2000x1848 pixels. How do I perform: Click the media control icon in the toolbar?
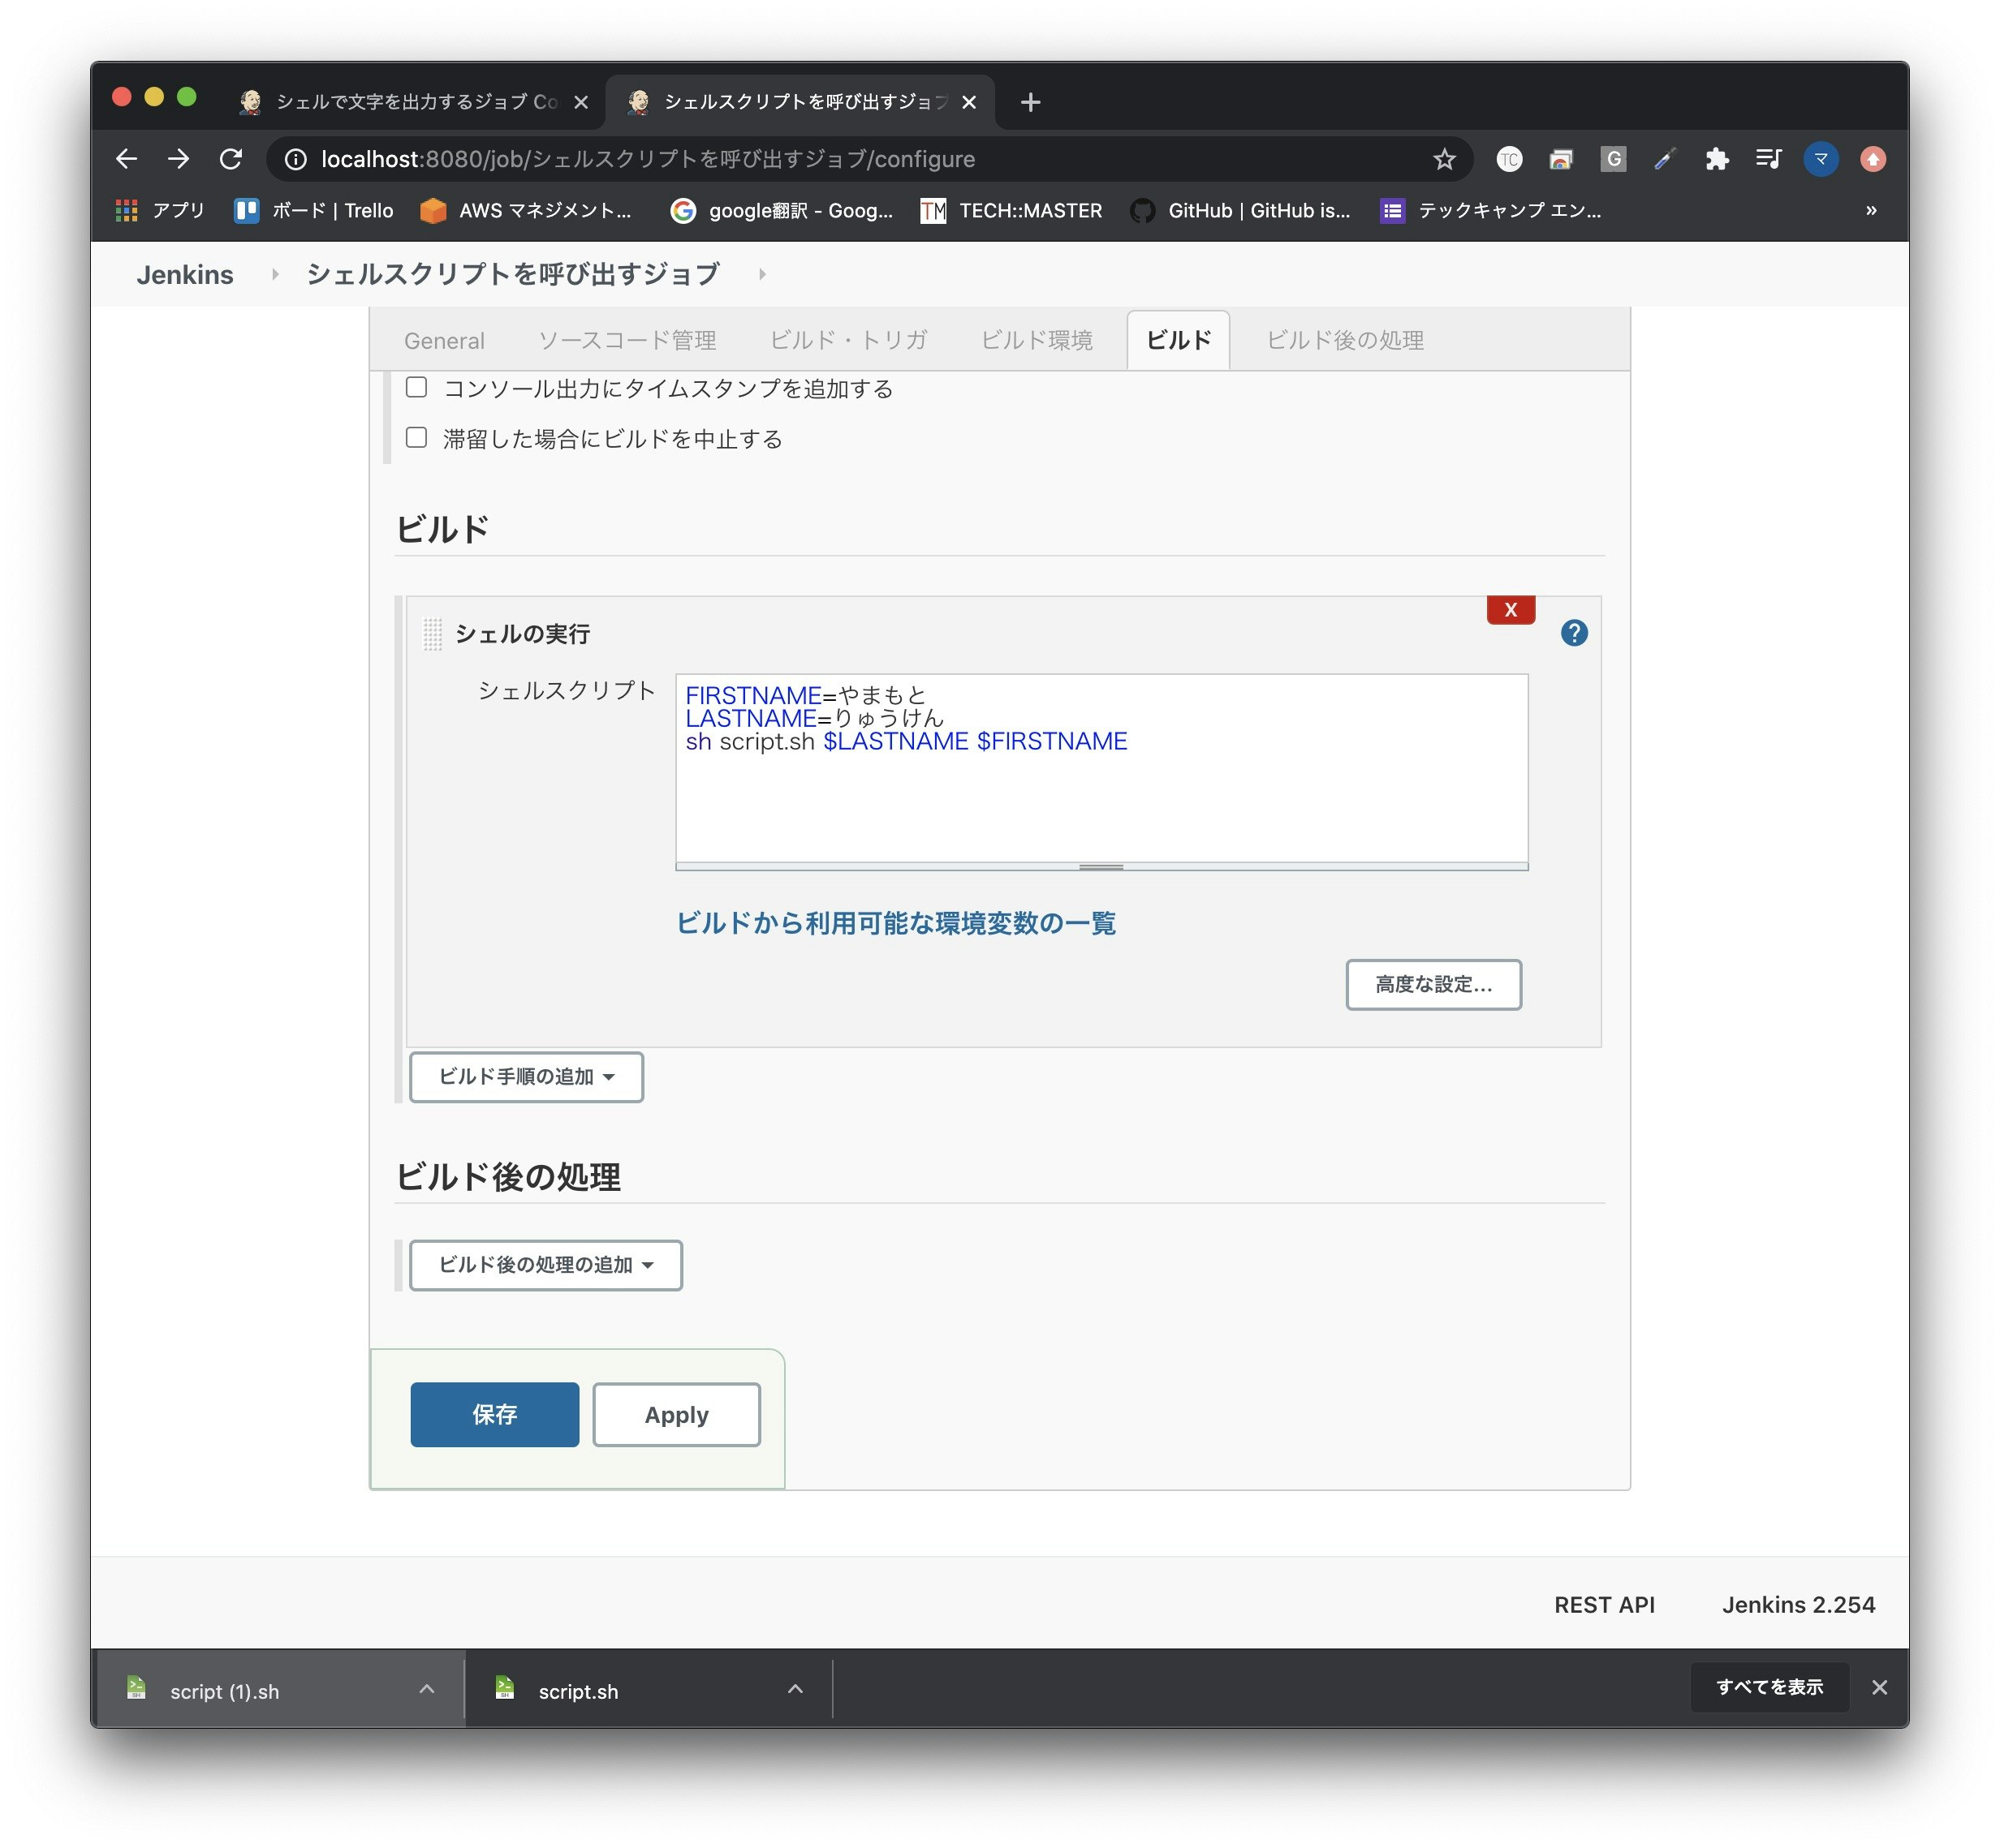(x=1768, y=159)
